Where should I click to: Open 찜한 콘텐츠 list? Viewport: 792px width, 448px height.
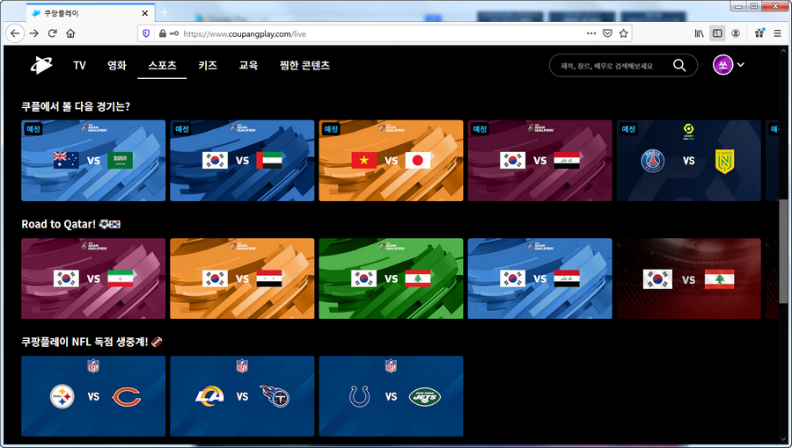(x=304, y=66)
